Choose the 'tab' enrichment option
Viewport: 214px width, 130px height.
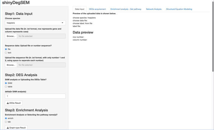pyautogui.click(x=6, y=122)
